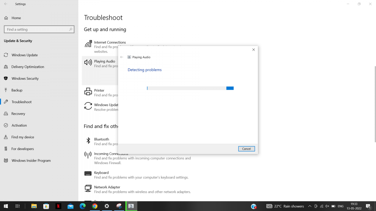The width and height of the screenshot is (376, 211).
Task: Open the Activation section
Action: pos(19,125)
